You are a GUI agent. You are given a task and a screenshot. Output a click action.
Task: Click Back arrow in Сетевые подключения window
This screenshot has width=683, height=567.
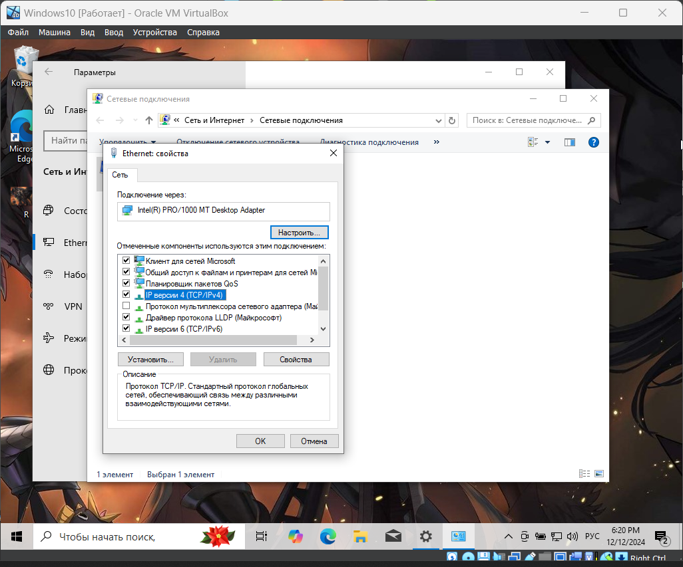click(x=100, y=120)
